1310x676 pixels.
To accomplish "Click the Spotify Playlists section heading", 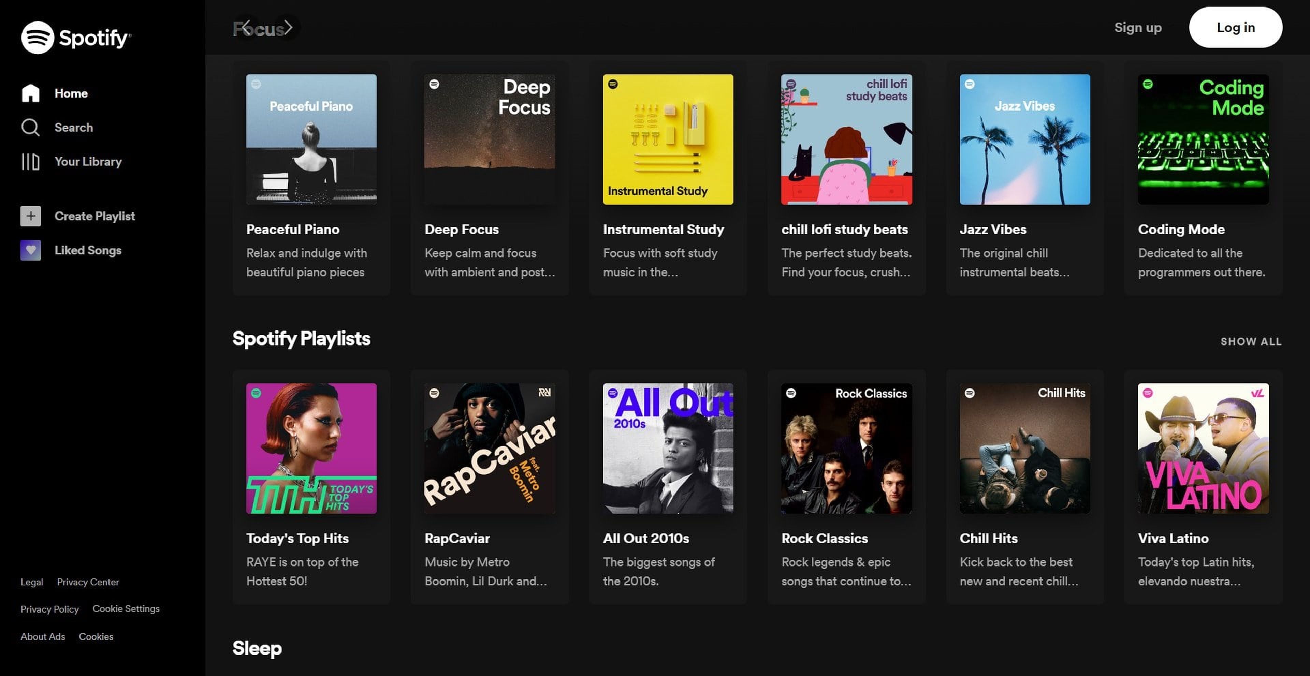I will point(302,339).
